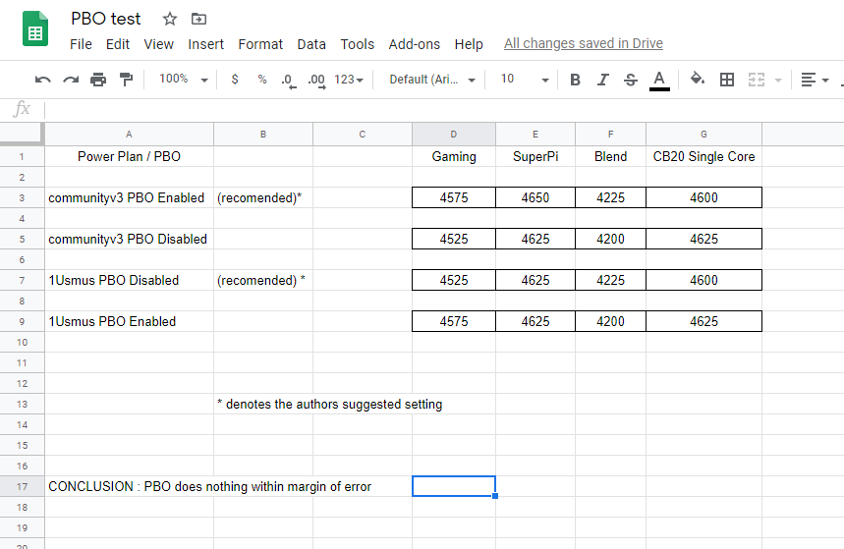Open the Add-ons menu

(x=414, y=44)
